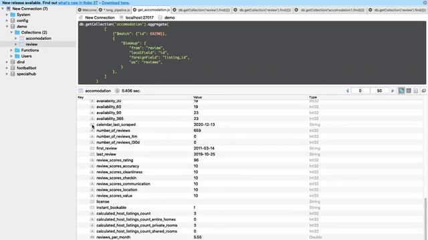428x240 pixels.
Task: Select the calendar_last_scraped row
Action: [250, 125]
